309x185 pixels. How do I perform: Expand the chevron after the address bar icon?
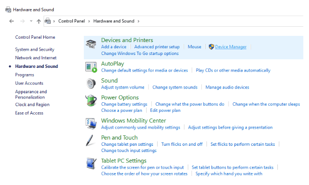pos(54,21)
